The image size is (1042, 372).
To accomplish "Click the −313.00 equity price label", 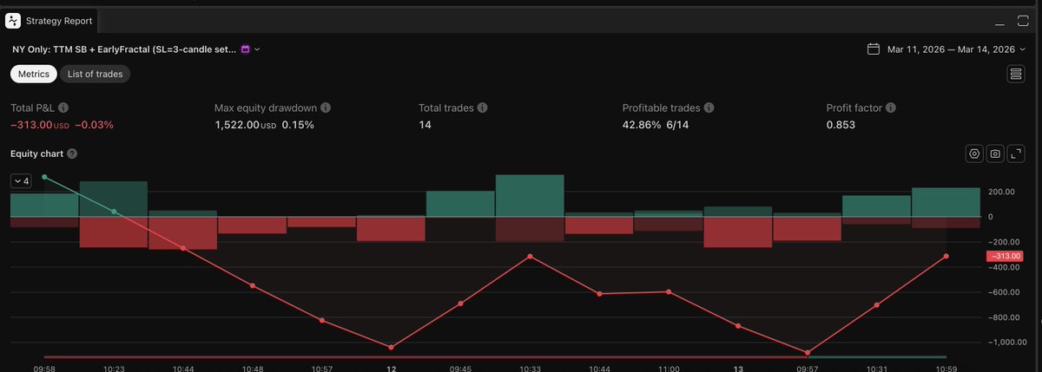I will (1005, 256).
